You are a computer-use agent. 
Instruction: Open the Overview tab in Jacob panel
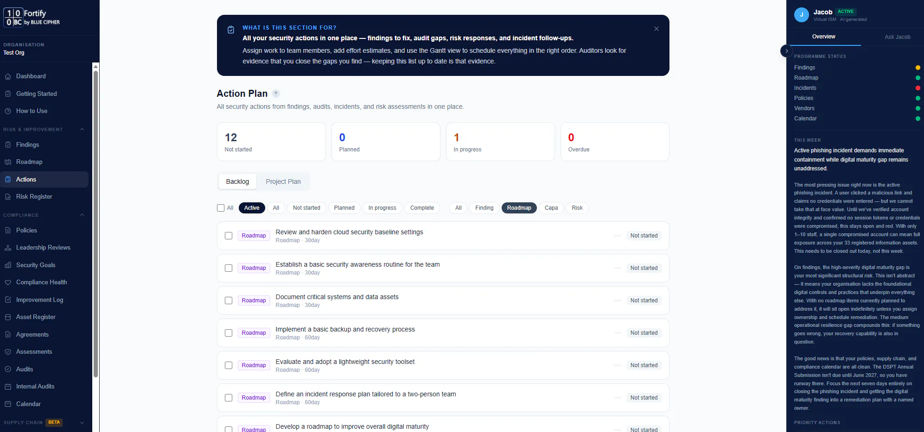point(824,37)
